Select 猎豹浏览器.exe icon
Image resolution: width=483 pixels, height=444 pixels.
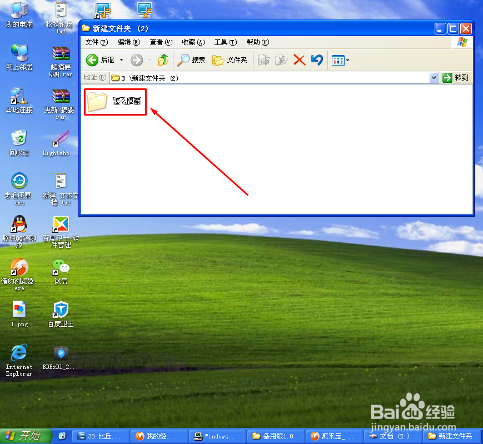pos(19,275)
